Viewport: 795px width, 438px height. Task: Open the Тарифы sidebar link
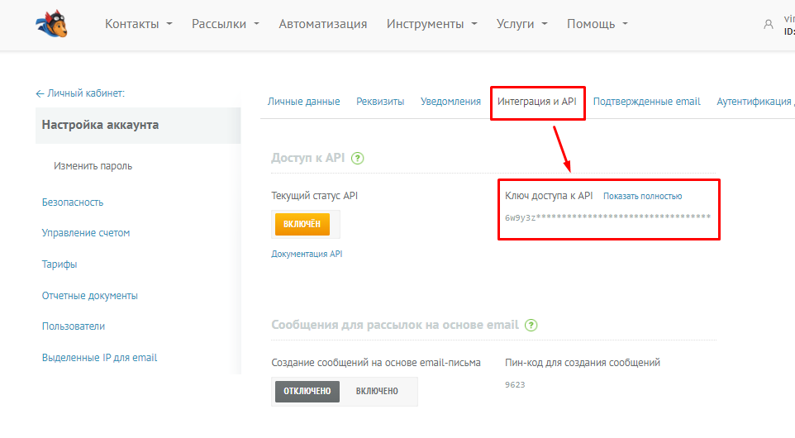pyautogui.click(x=60, y=264)
